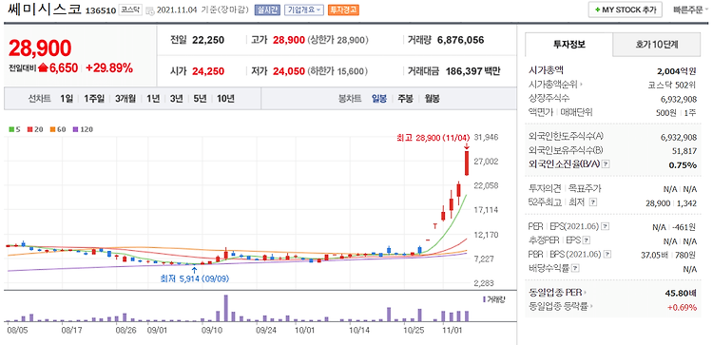
Task: Select the 1년 line chart period
Action: pos(153,99)
